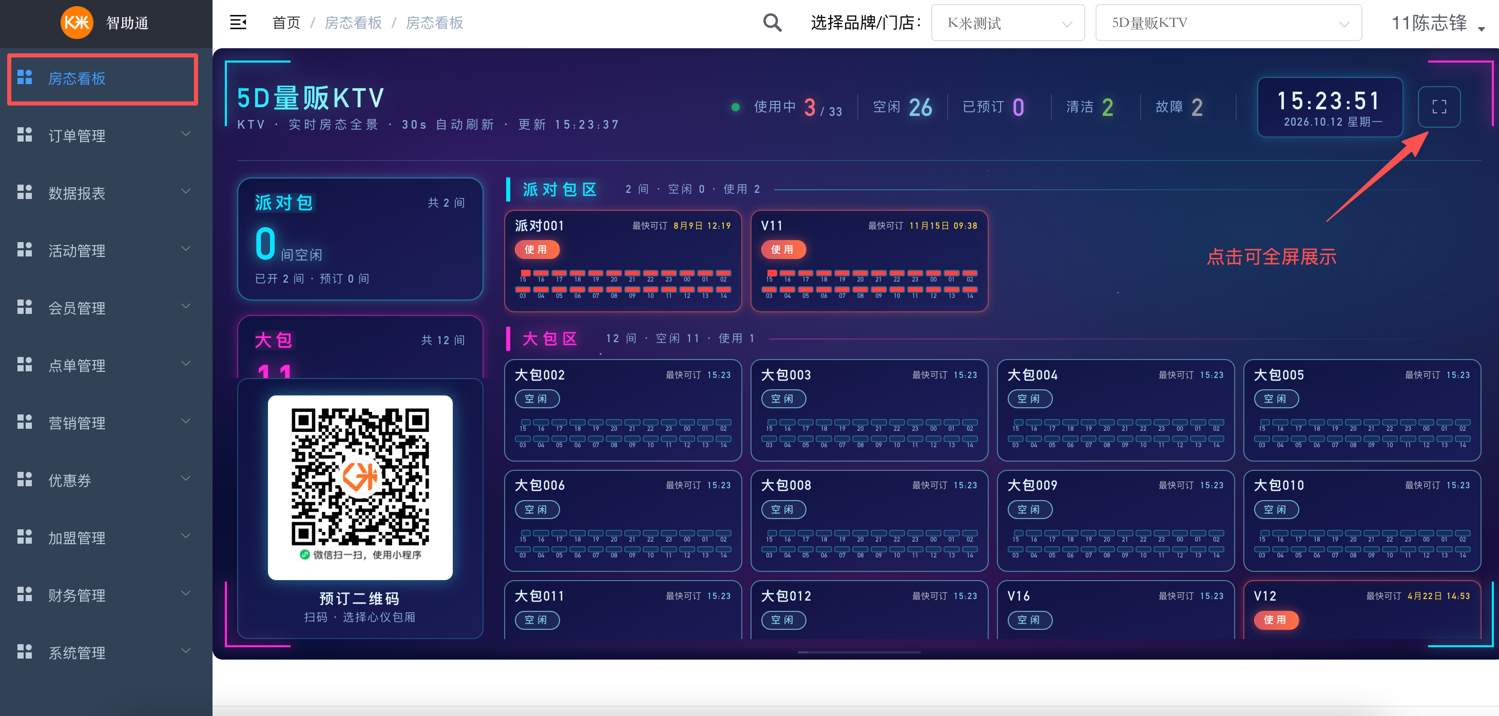The height and width of the screenshot is (716, 1499).
Task: Click the 点单管理 grid icon
Action: point(25,364)
